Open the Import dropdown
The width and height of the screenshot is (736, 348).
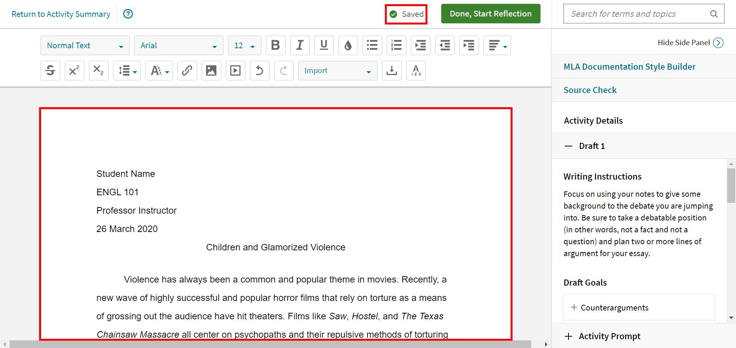pyautogui.click(x=338, y=70)
